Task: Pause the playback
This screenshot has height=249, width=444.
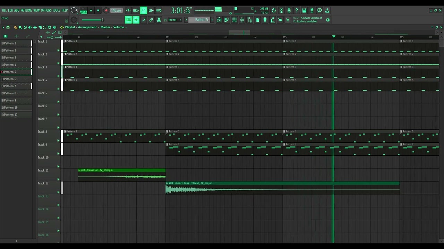Action: pos(91,11)
